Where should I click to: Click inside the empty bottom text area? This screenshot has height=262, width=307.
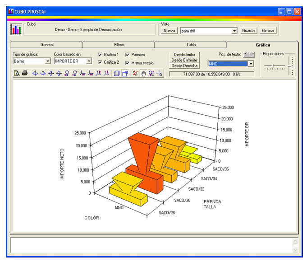click(x=151, y=245)
